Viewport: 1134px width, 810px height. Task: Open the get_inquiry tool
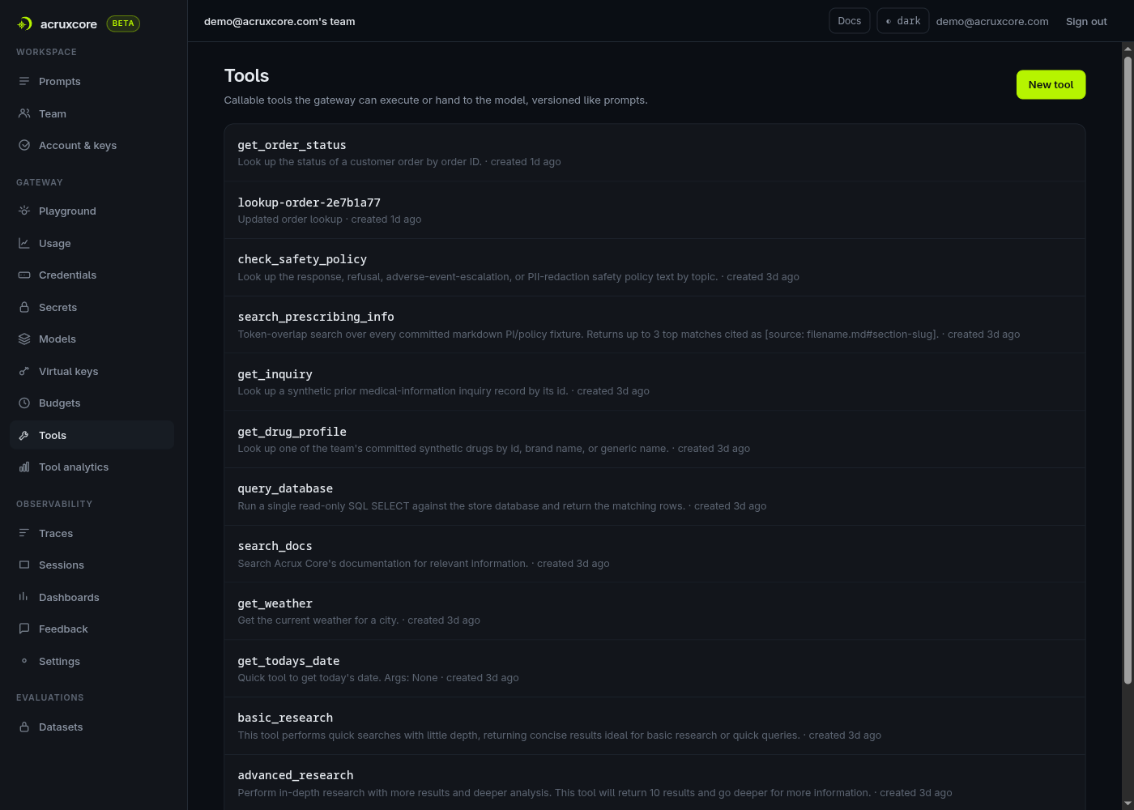click(x=654, y=382)
